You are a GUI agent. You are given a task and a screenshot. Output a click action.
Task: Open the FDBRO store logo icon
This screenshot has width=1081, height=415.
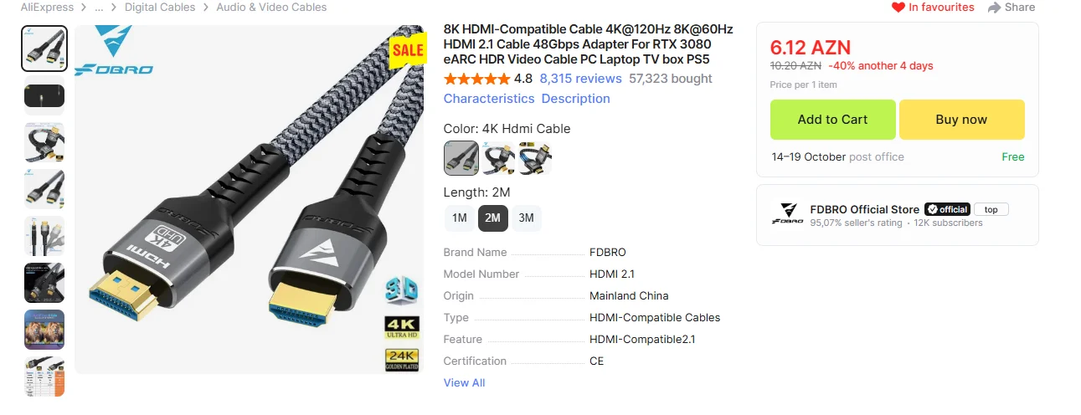click(x=787, y=215)
